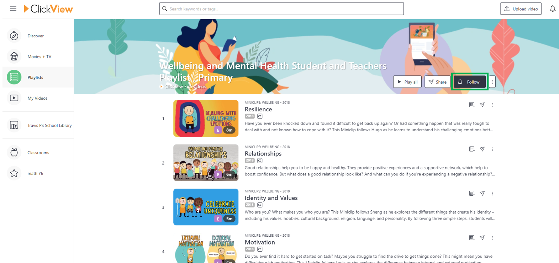Open Classrooms apple icon
Viewport: 559px width, 263px height.
coord(14,152)
